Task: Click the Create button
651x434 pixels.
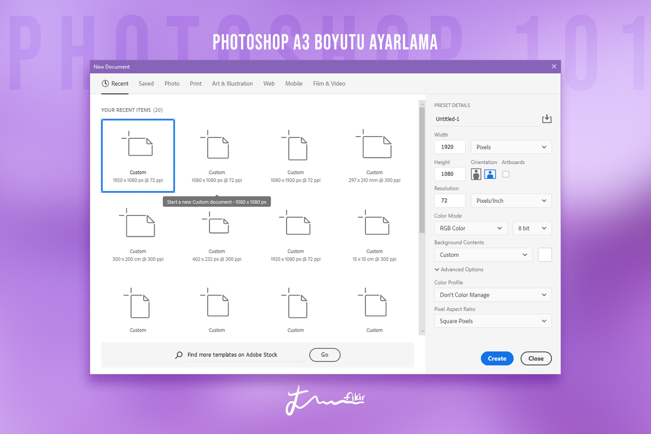Action: (x=497, y=358)
